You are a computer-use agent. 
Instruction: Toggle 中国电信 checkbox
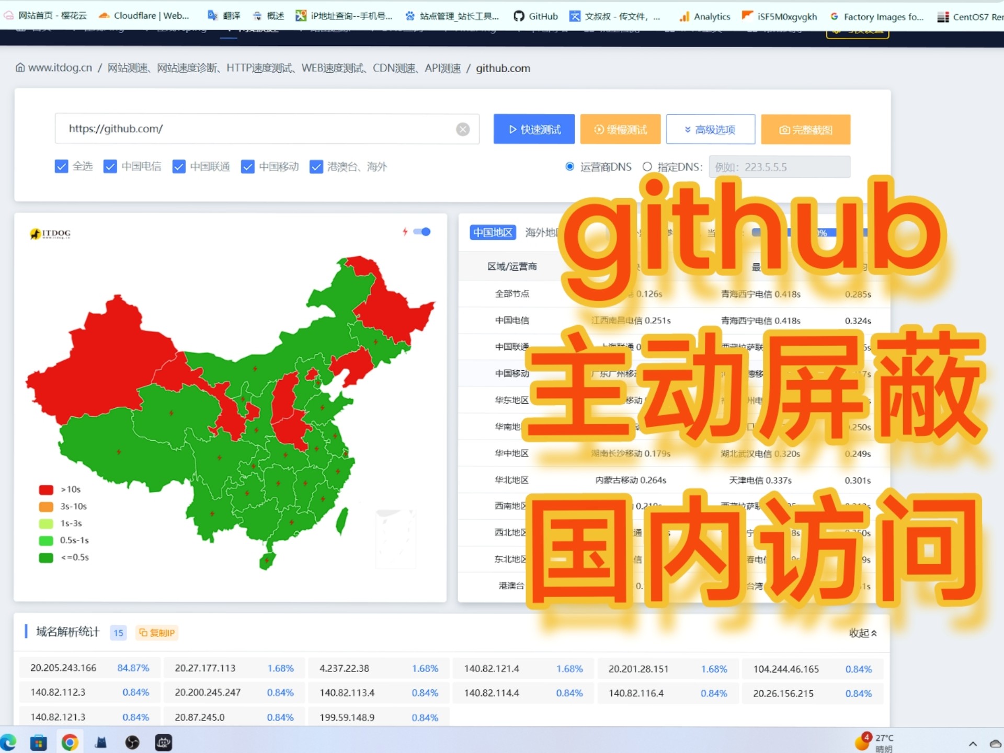(x=110, y=166)
